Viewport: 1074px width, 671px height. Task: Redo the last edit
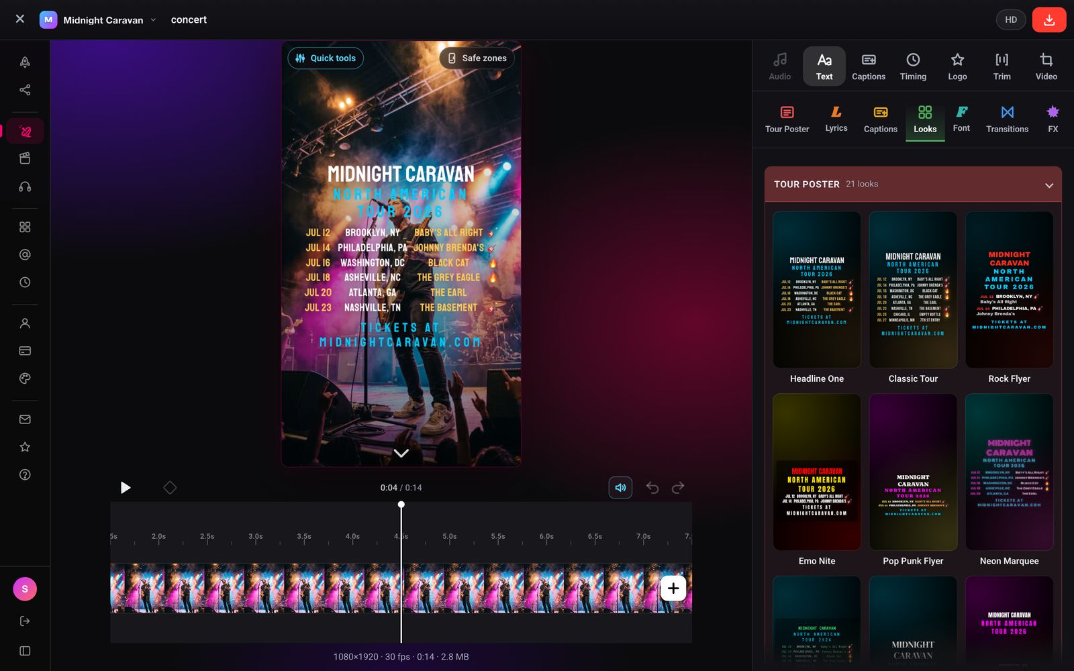click(678, 488)
